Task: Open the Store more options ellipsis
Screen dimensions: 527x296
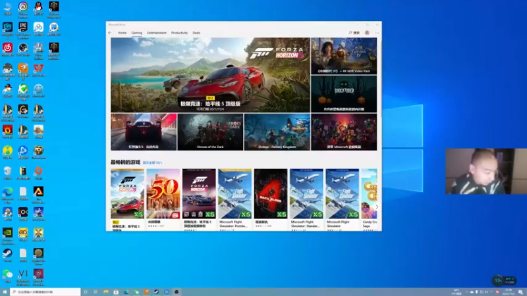Action: pyautogui.click(x=377, y=33)
